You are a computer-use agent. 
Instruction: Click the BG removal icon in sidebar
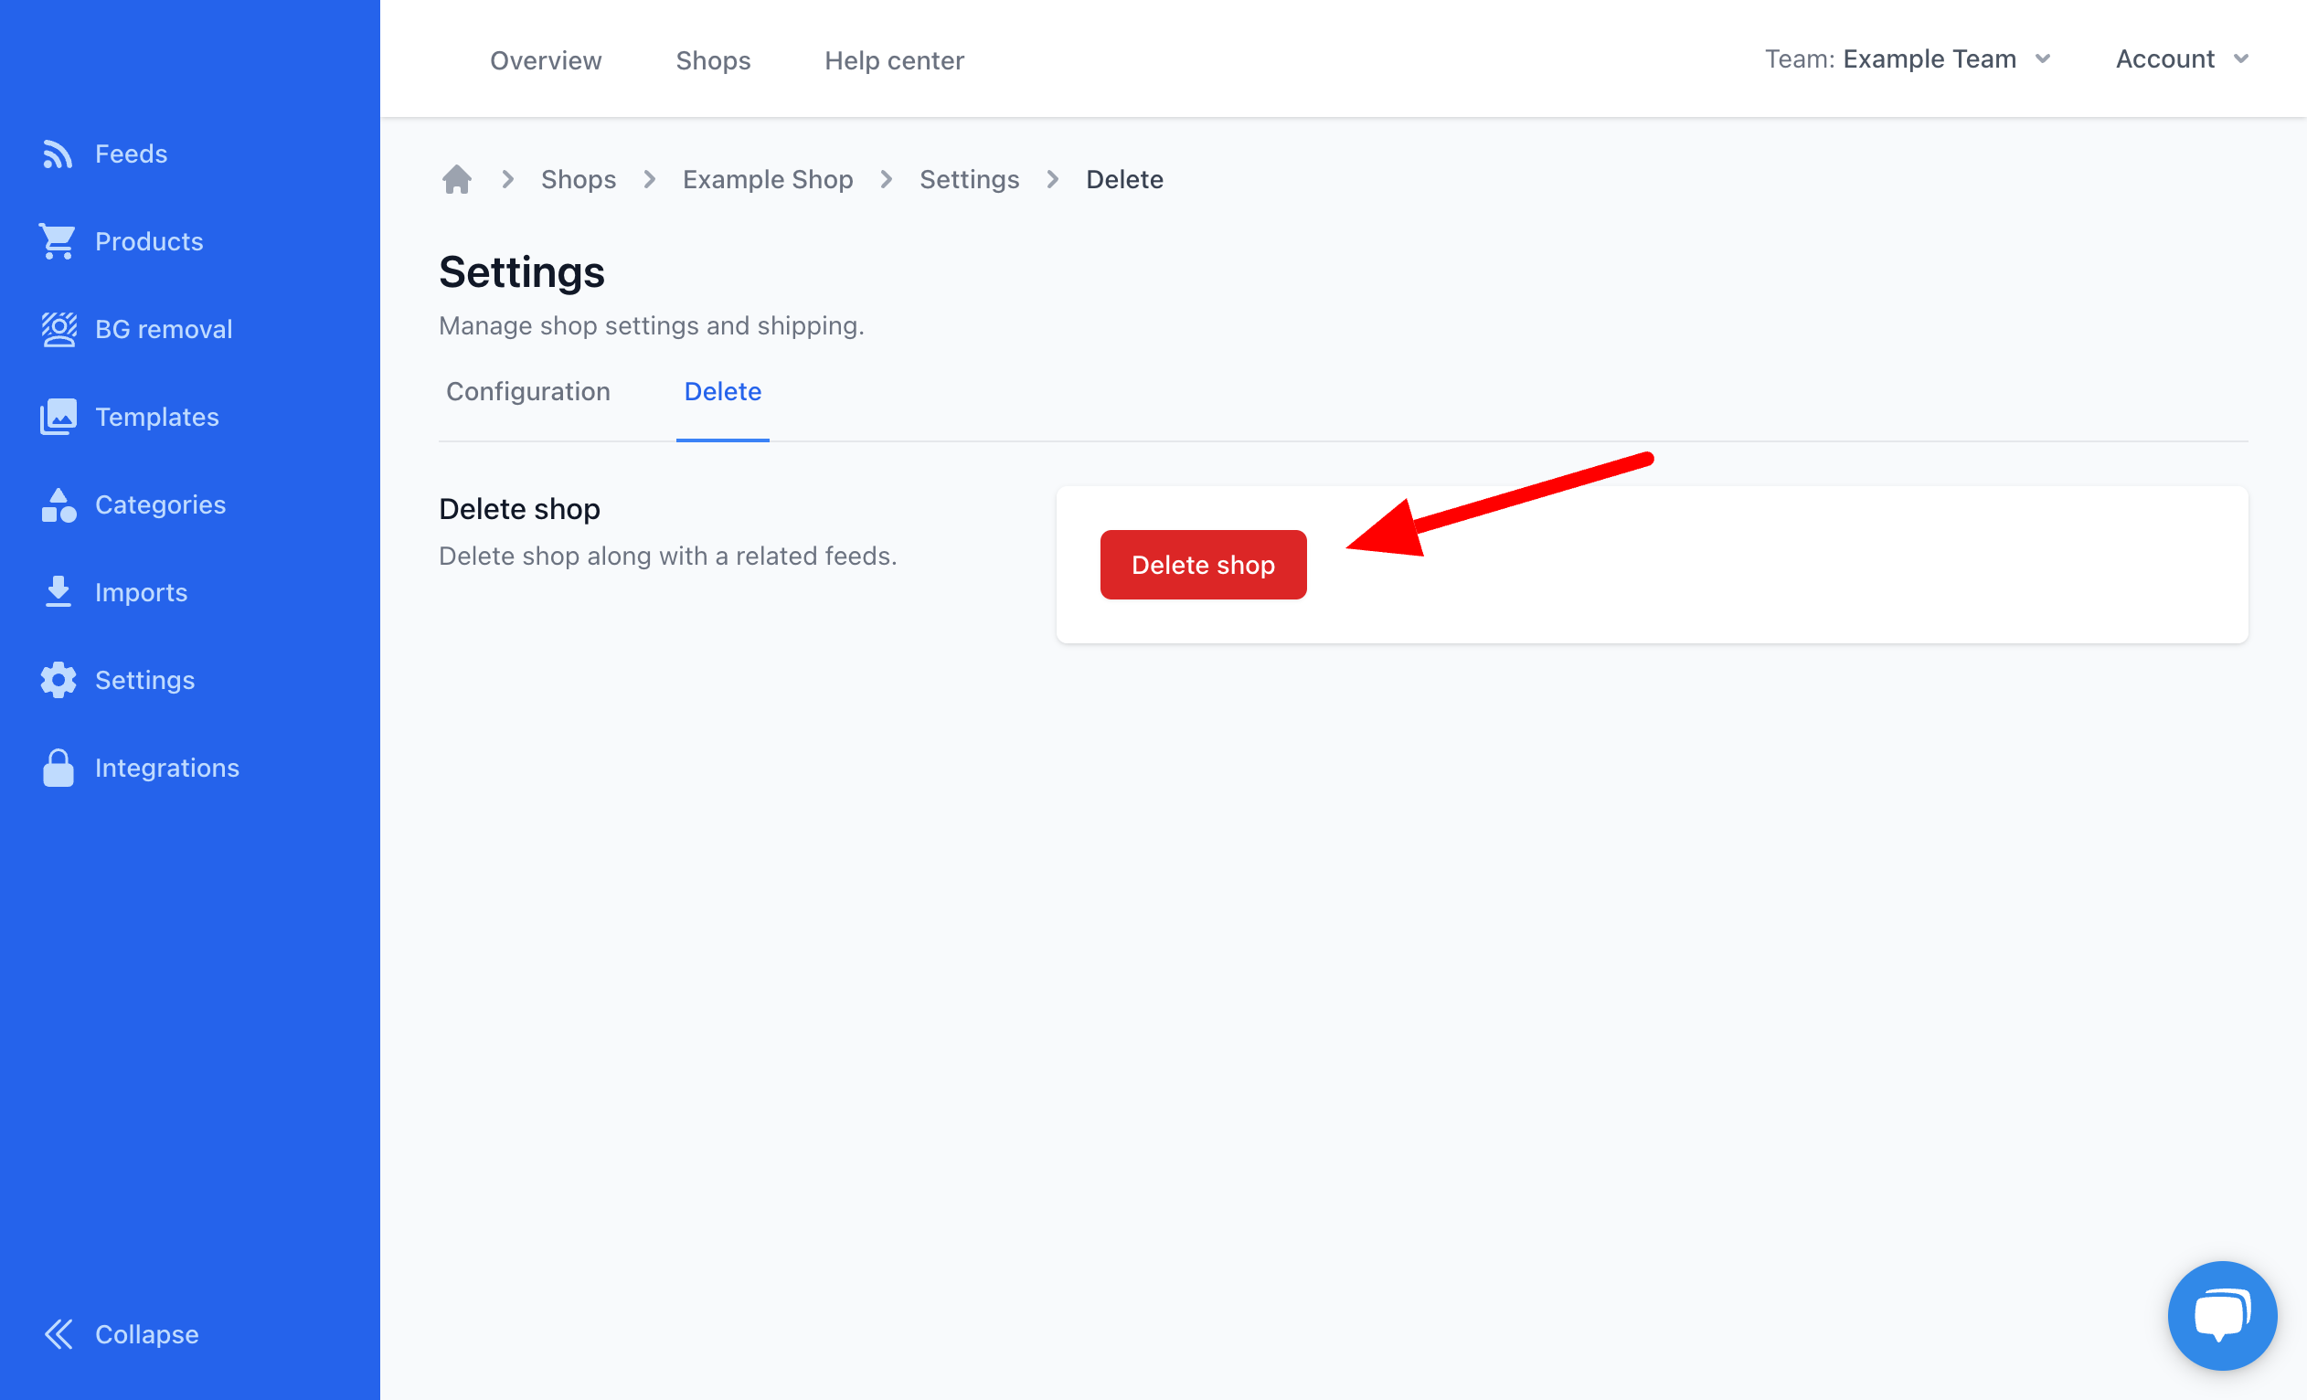pos(58,329)
